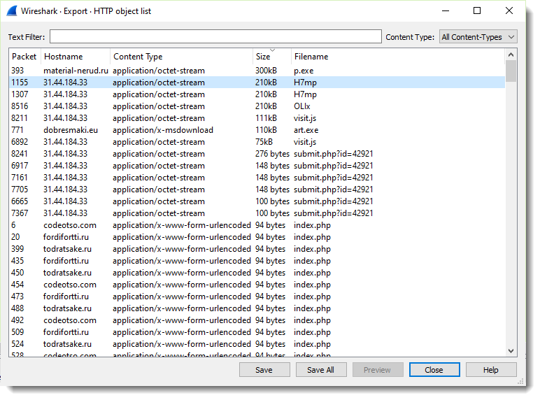540x400 pixels.
Task: Select packet 8211 visit.js row
Action: tap(257, 118)
